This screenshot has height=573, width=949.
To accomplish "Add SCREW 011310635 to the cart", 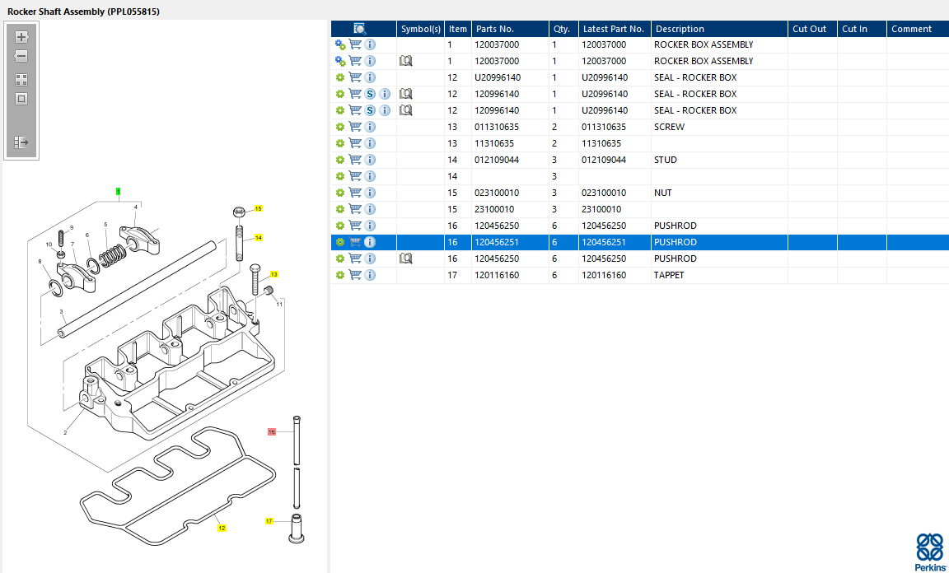I will pyautogui.click(x=355, y=127).
